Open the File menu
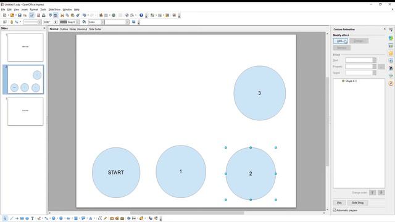Viewport: 395px width, 222px height. (3, 10)
